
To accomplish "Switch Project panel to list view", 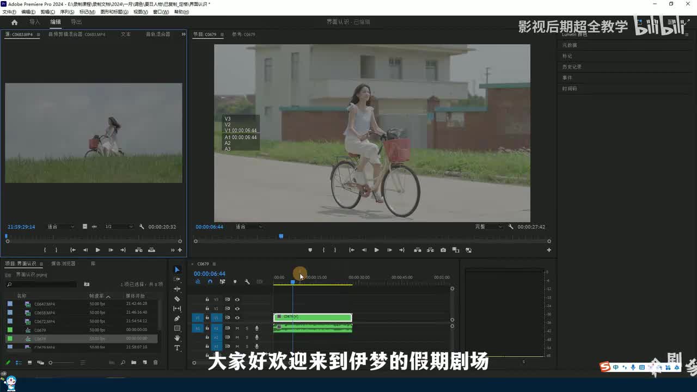I will pyautogui.click(x=19, y=363).
